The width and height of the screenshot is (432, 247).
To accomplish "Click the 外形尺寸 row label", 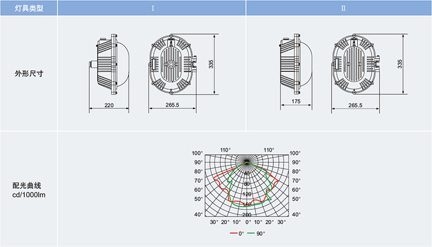I will [29, 74].
